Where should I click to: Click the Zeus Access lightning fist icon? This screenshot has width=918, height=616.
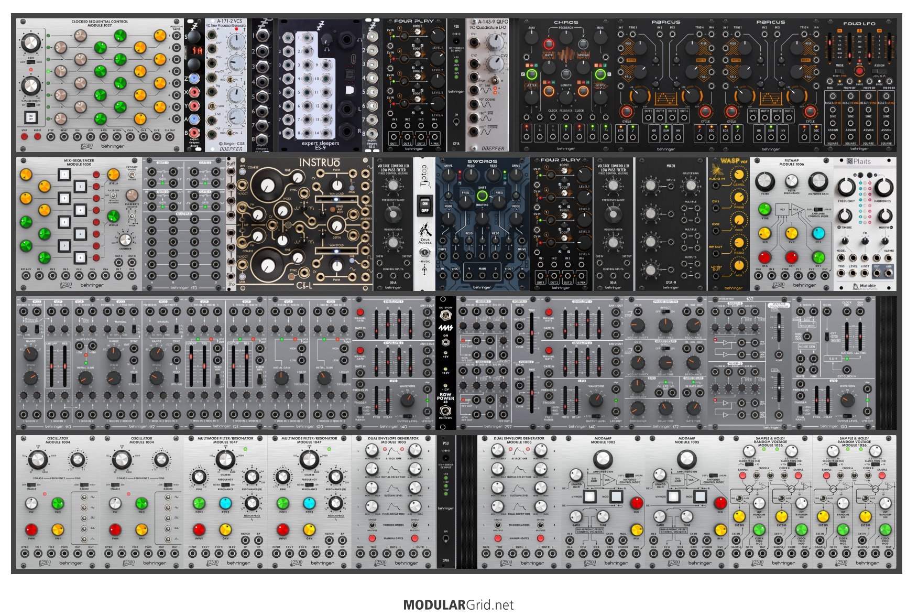[x=424, y=230]
